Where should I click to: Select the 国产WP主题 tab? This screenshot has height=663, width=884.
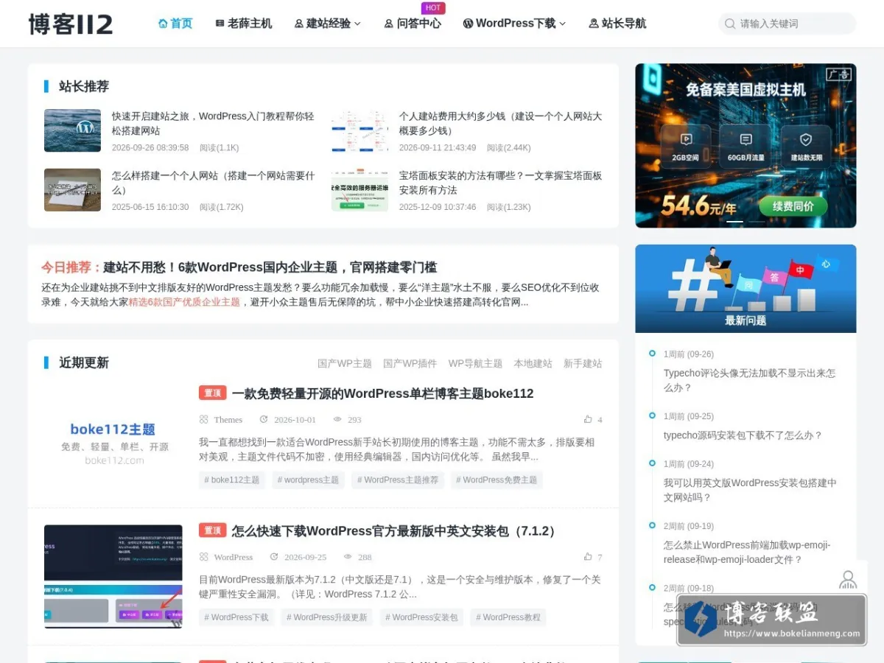[x=345, y=363]
